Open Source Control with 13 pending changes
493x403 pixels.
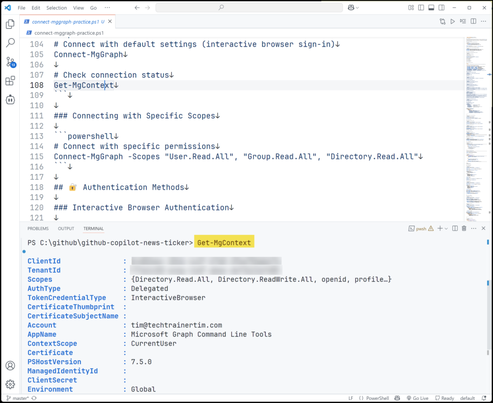click(11, 62)
